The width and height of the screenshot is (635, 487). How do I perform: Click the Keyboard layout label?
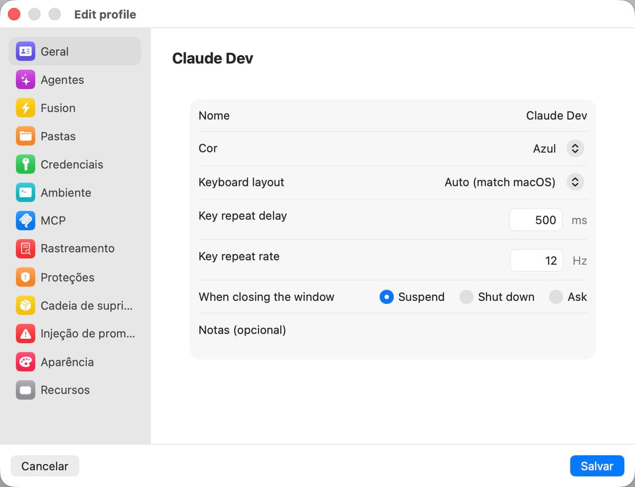(241, 182)
